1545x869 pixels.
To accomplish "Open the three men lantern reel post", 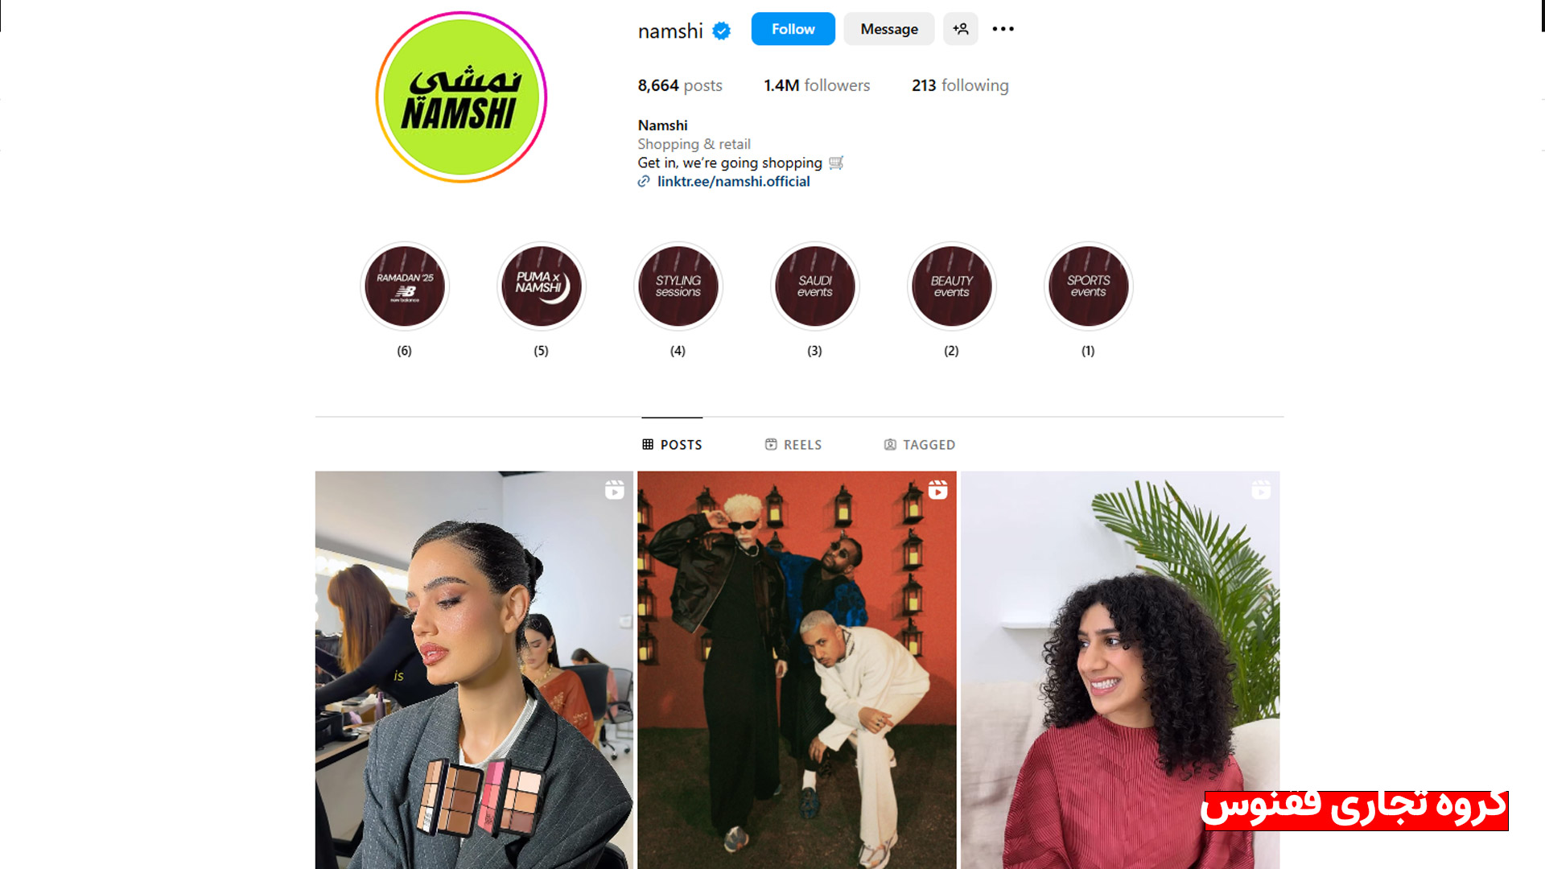I will (797, 669).
